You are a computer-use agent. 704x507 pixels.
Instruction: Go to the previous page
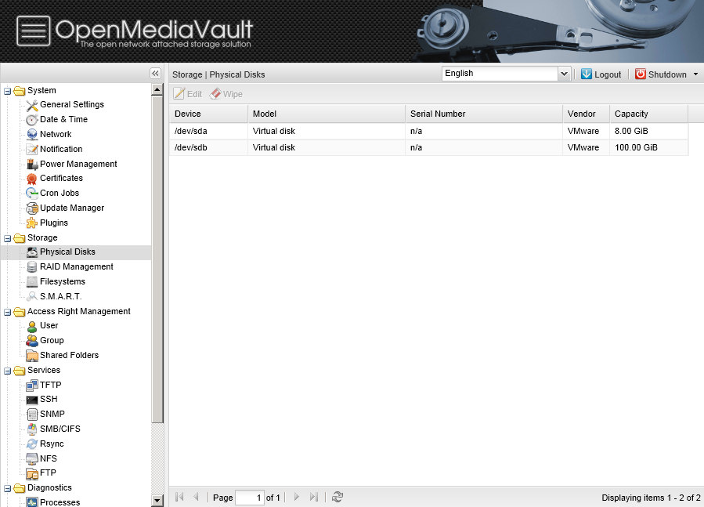tap(197, 497)
